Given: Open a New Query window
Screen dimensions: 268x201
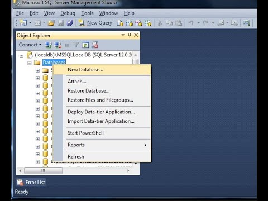Looking at the screenshot, I should 95,23.
